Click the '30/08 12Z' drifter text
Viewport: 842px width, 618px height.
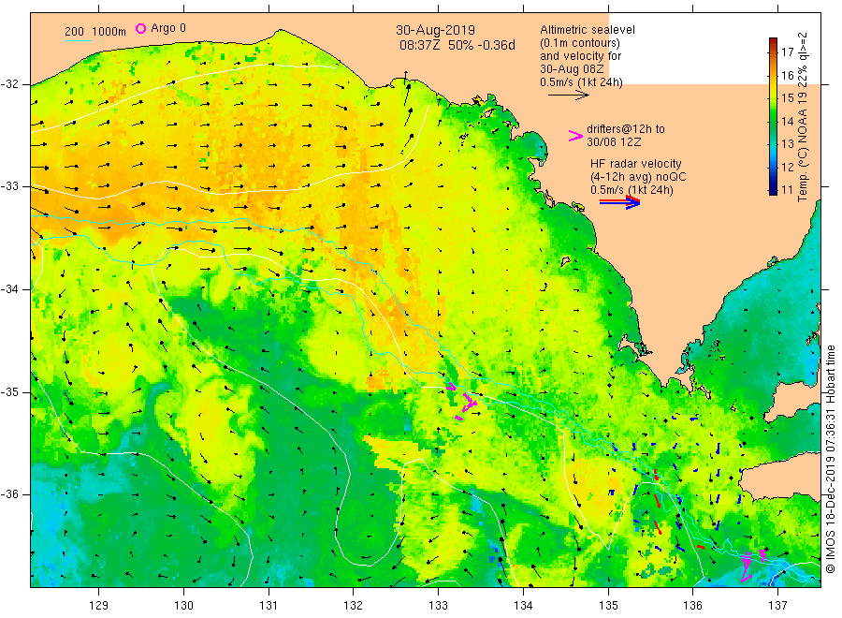point(614,142)
